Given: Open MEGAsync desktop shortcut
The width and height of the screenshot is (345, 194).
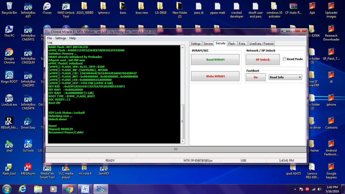Looking at the screenshot, I should click(x=28, y=169).
